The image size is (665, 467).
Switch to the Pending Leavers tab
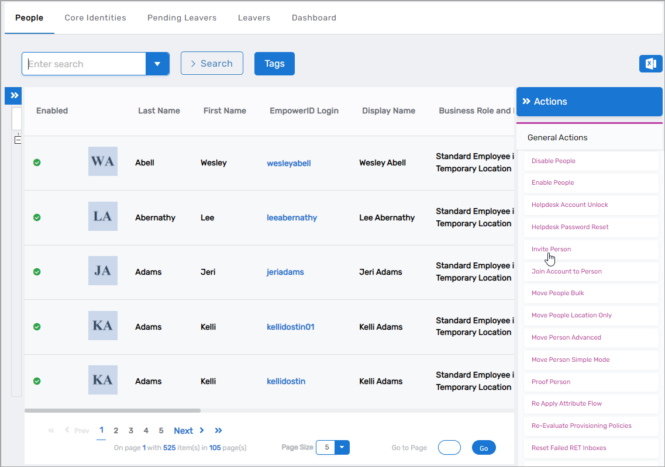(182, 18)
